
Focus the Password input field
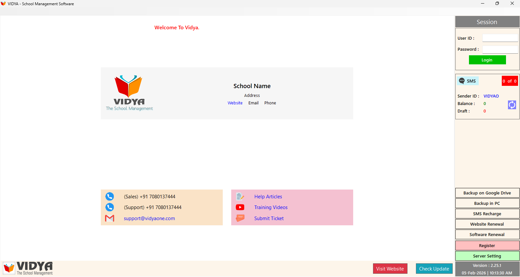pyautogui.click(x=500, y=49)
